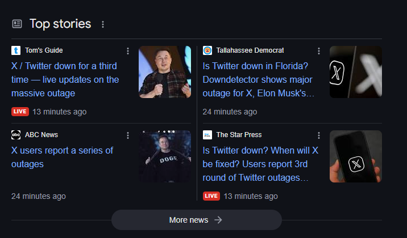Click the Top stories newspaper icon

17,24
